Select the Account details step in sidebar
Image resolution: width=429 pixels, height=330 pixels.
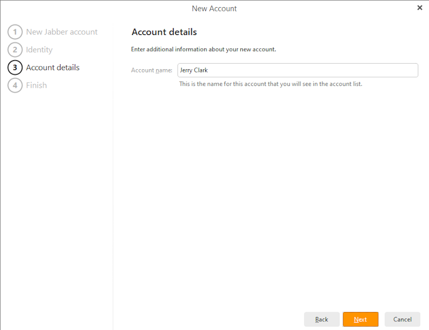[53, 68]
